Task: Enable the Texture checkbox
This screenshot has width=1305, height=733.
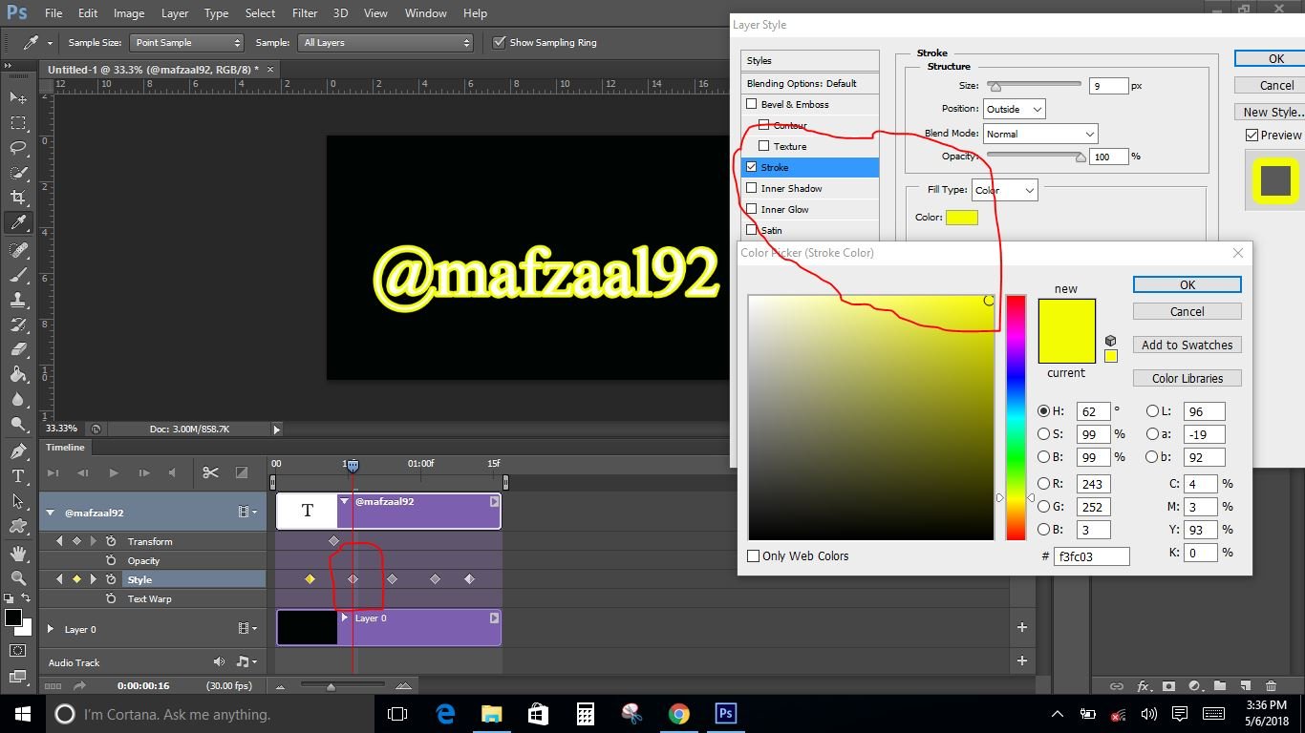Action: coord(763,146)
